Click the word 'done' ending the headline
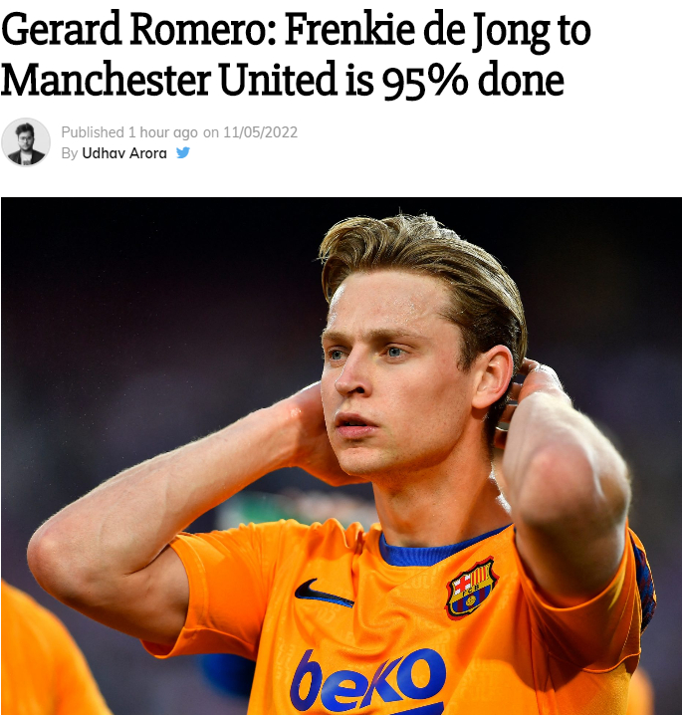The image size is (682, 715). click(x=521, y=81)
